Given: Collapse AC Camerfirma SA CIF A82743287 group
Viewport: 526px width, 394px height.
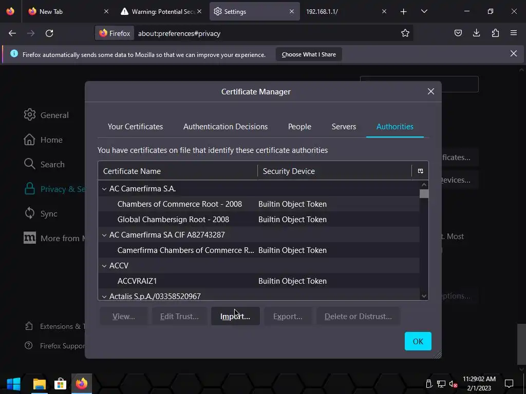Looking at the screenshot, I should click(x=104, y=235).
